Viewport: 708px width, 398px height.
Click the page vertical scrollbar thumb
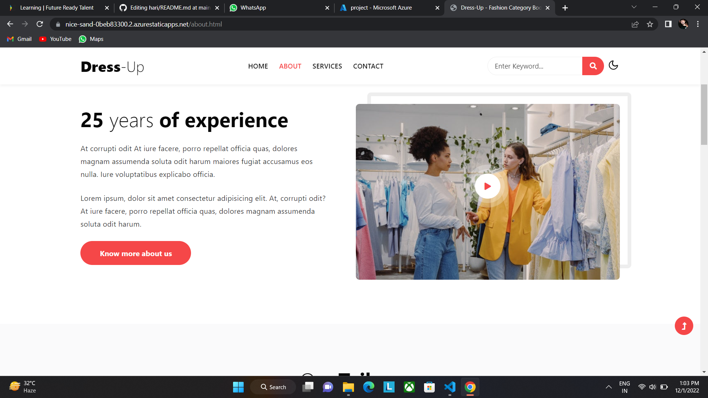[x=704, y=114]
